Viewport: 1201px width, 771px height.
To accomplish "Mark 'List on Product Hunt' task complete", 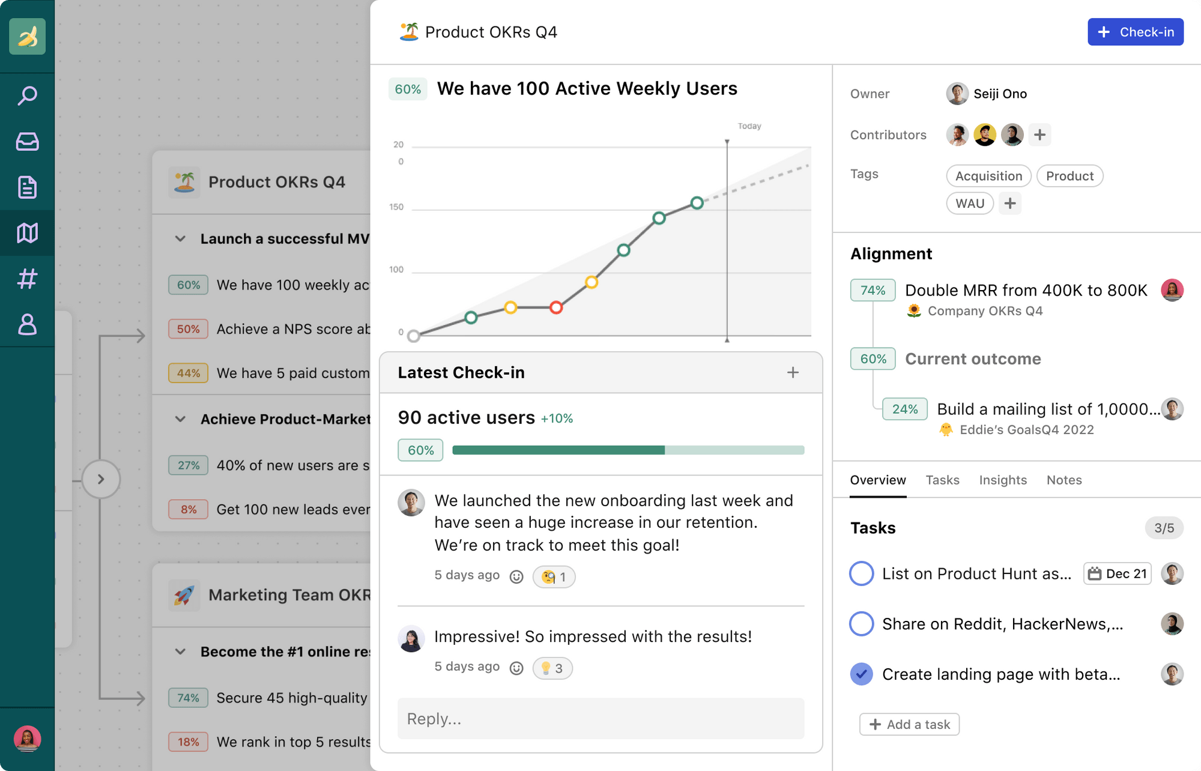I will point(861,573).
